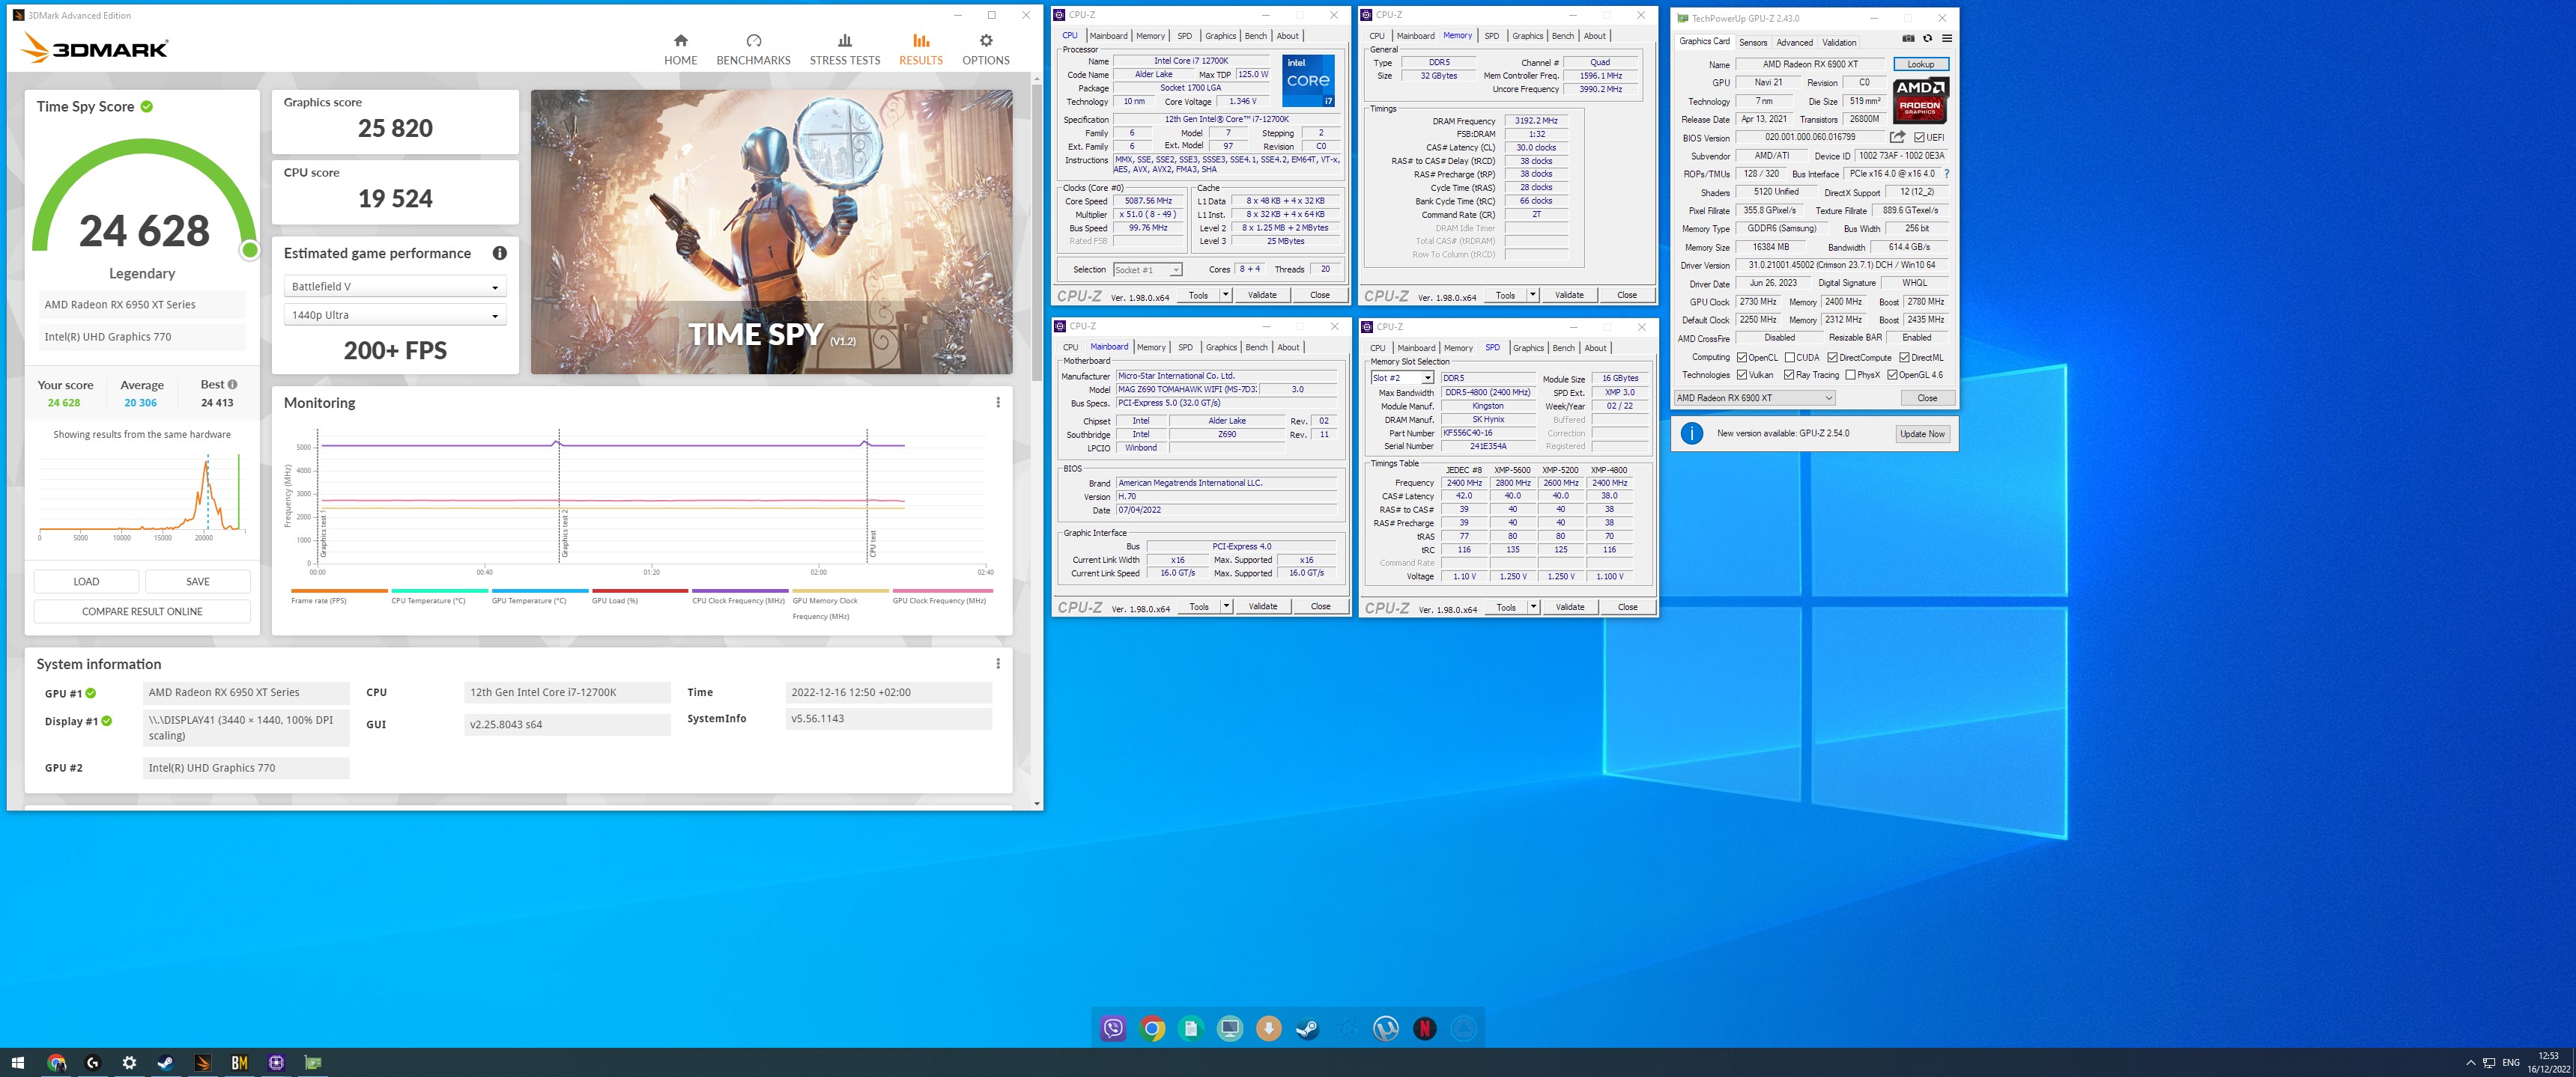
Task: Open Netflix from the desktop dock
Action: 1424,1028
